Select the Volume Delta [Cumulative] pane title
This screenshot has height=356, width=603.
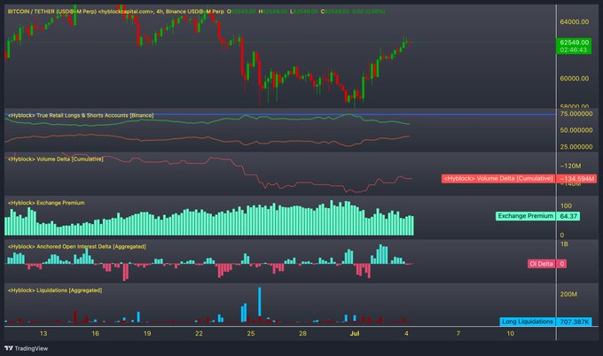click(x=55, y=159)
